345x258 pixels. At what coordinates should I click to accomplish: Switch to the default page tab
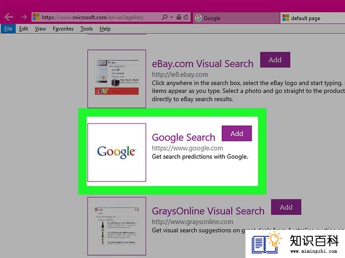(x=313, y=18)
